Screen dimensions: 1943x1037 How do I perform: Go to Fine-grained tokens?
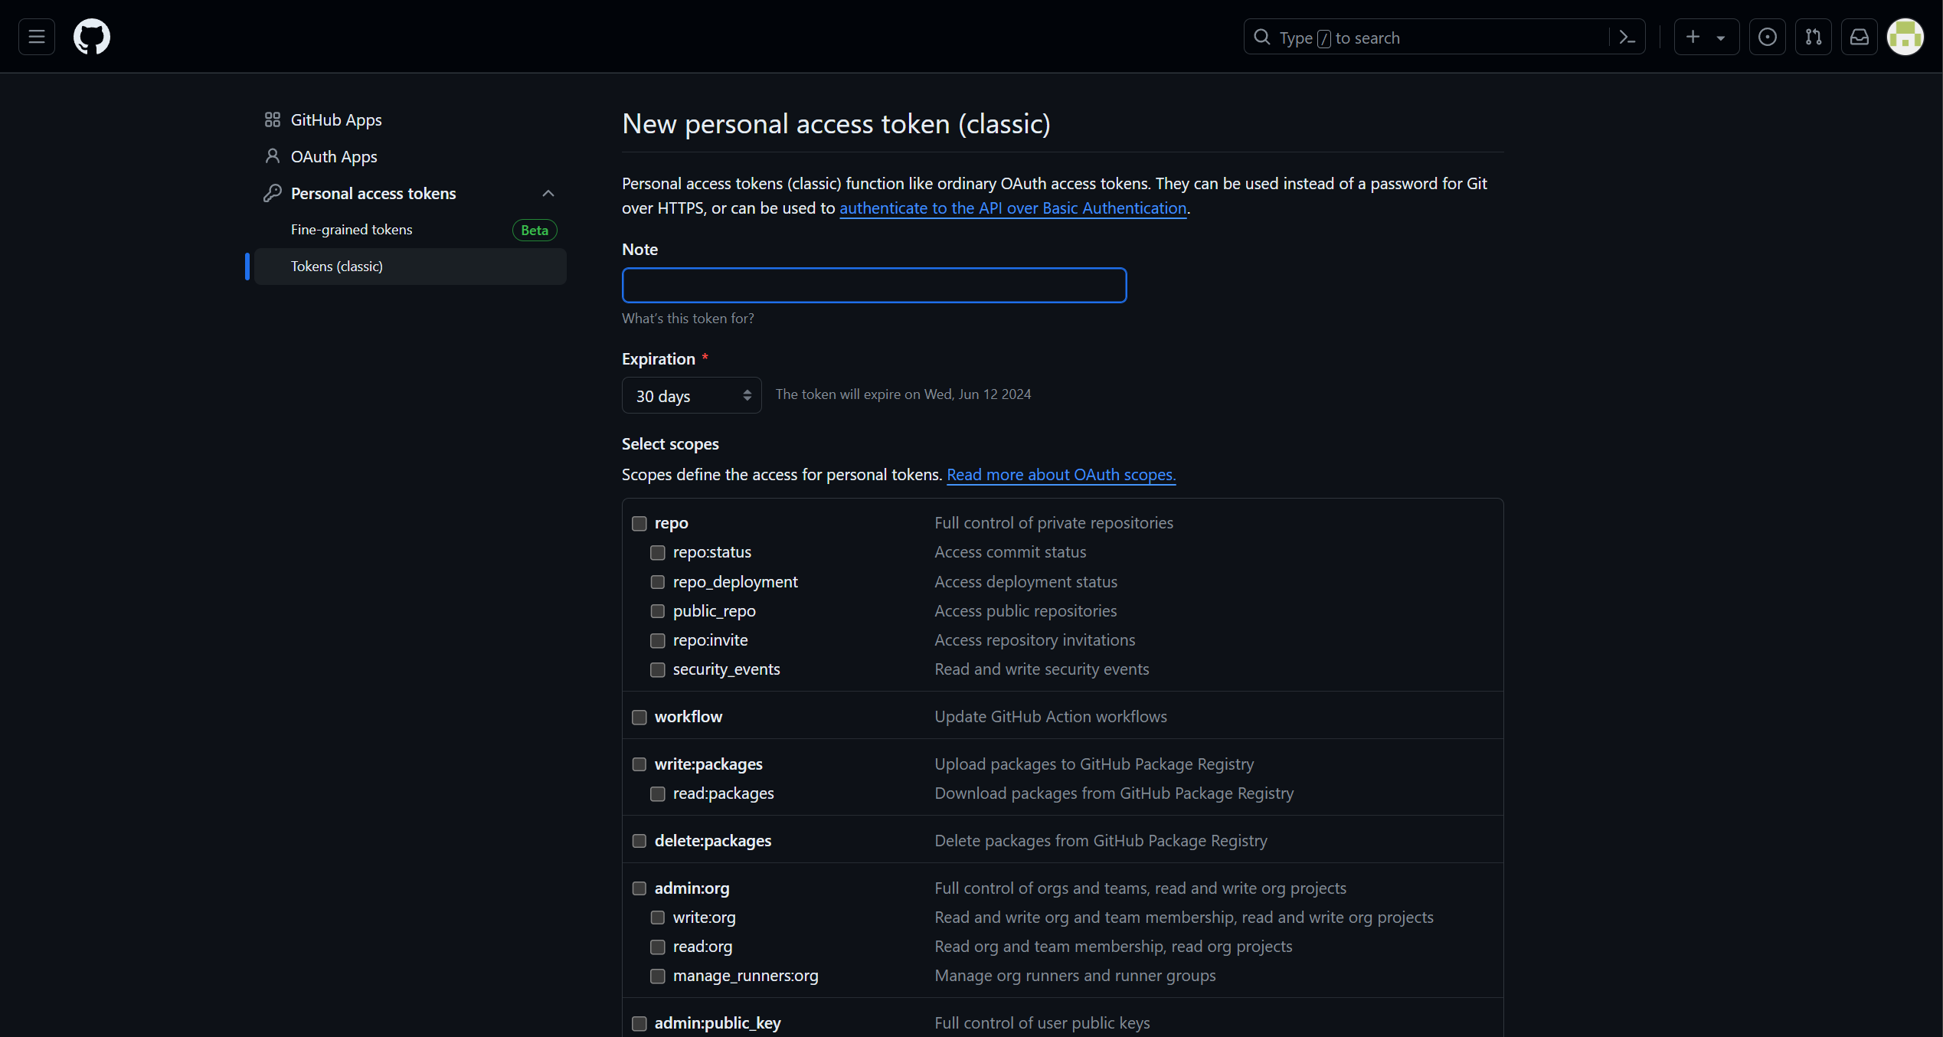click(352, 230)
